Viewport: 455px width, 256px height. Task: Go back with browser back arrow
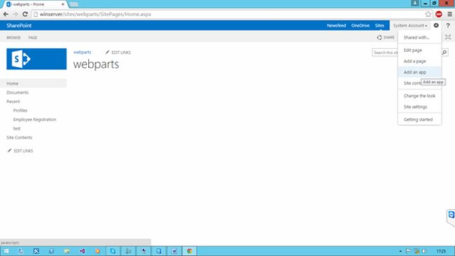tap(6, 14)
